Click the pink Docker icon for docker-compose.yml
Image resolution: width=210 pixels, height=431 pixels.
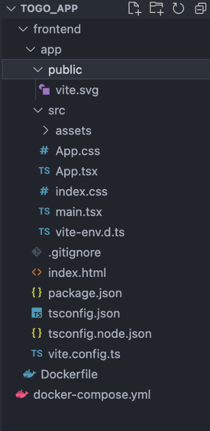22,394
